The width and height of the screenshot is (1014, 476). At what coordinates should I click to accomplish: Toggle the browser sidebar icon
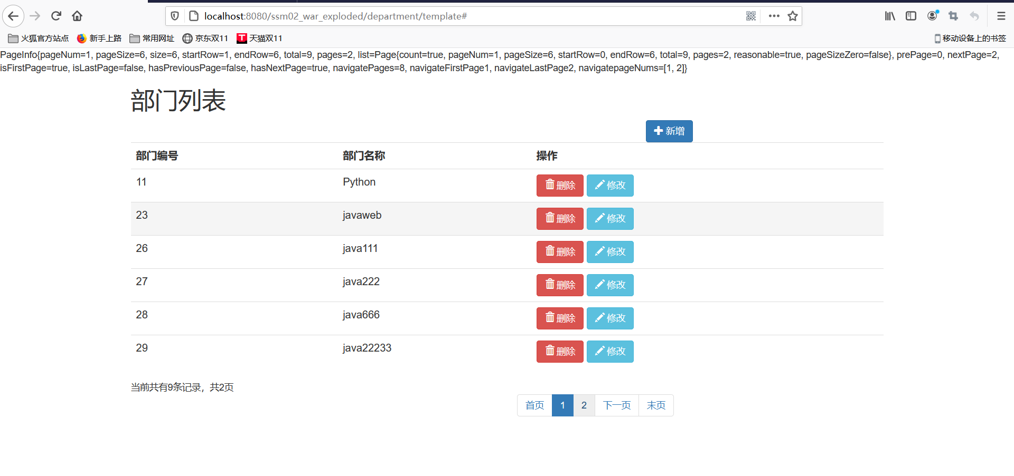[x=910, y=16]
